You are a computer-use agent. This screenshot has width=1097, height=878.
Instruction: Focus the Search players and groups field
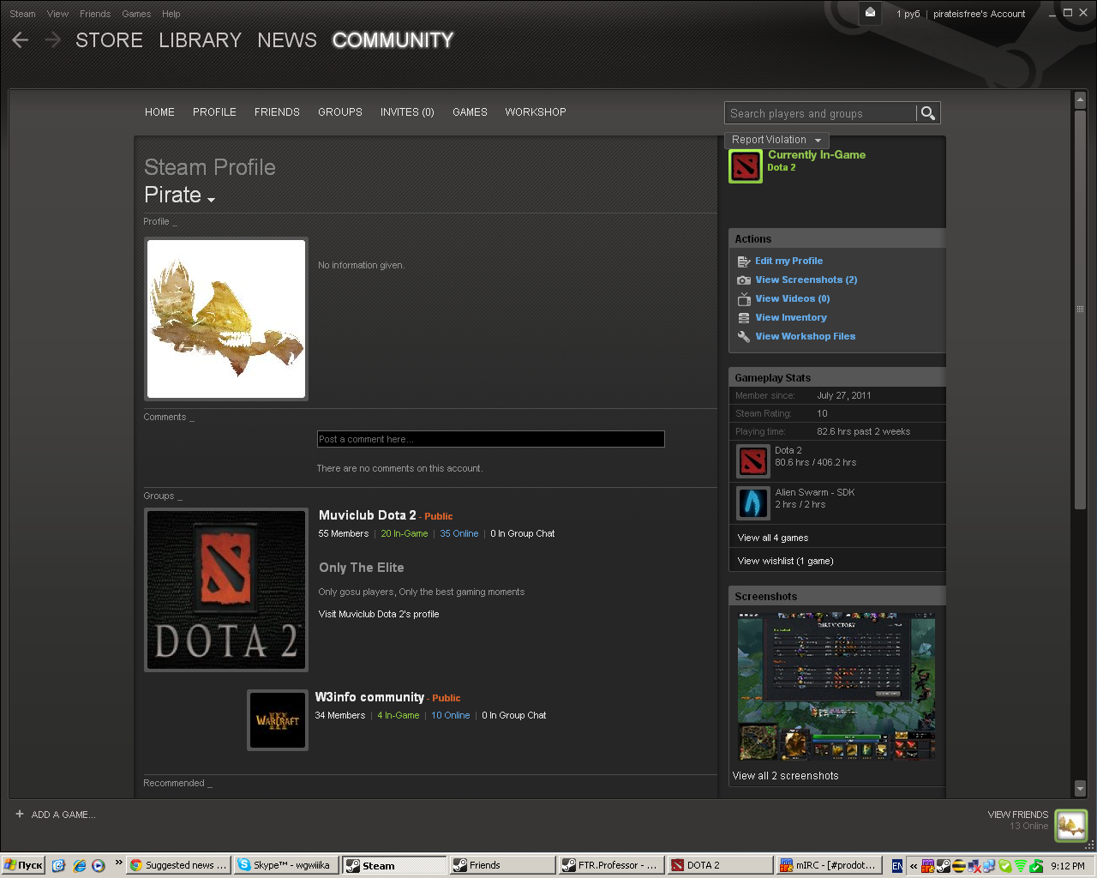click(x=820, y=113)
